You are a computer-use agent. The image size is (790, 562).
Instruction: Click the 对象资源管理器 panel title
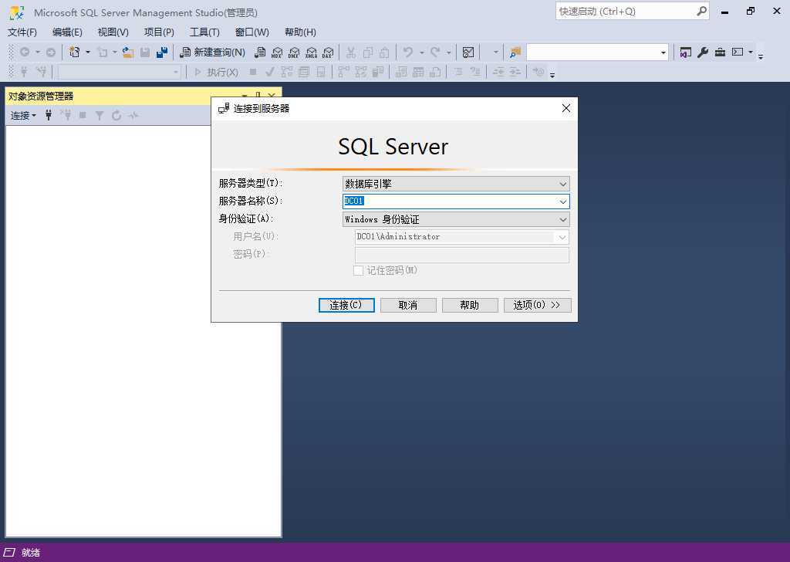pos(42,96)
